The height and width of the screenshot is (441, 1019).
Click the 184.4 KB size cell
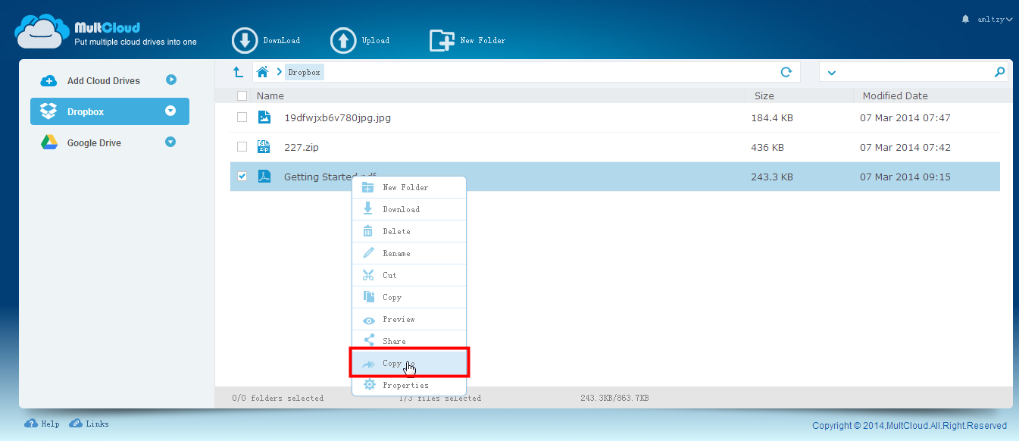(772, 117)
